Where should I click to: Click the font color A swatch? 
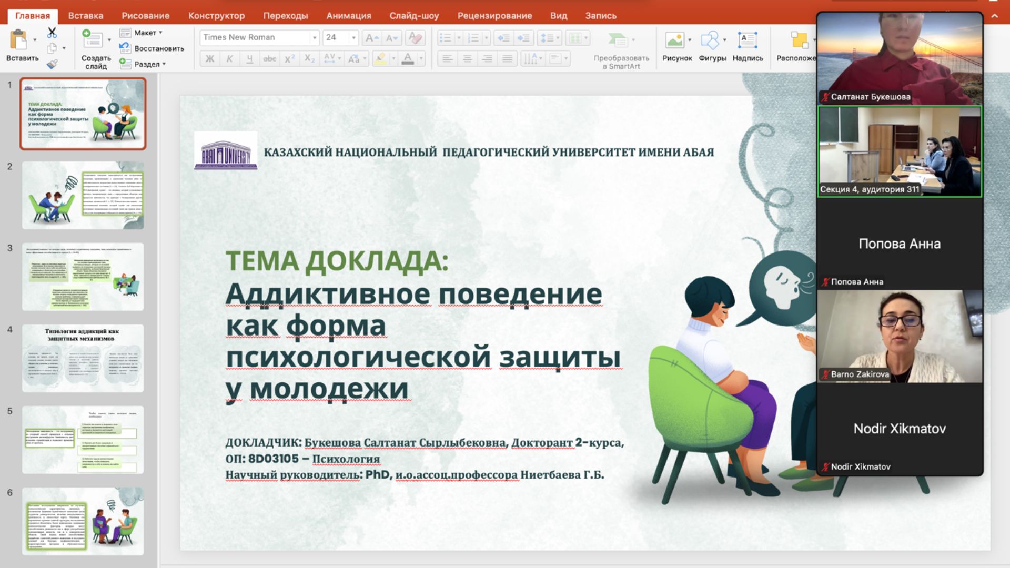coord(408,59)
